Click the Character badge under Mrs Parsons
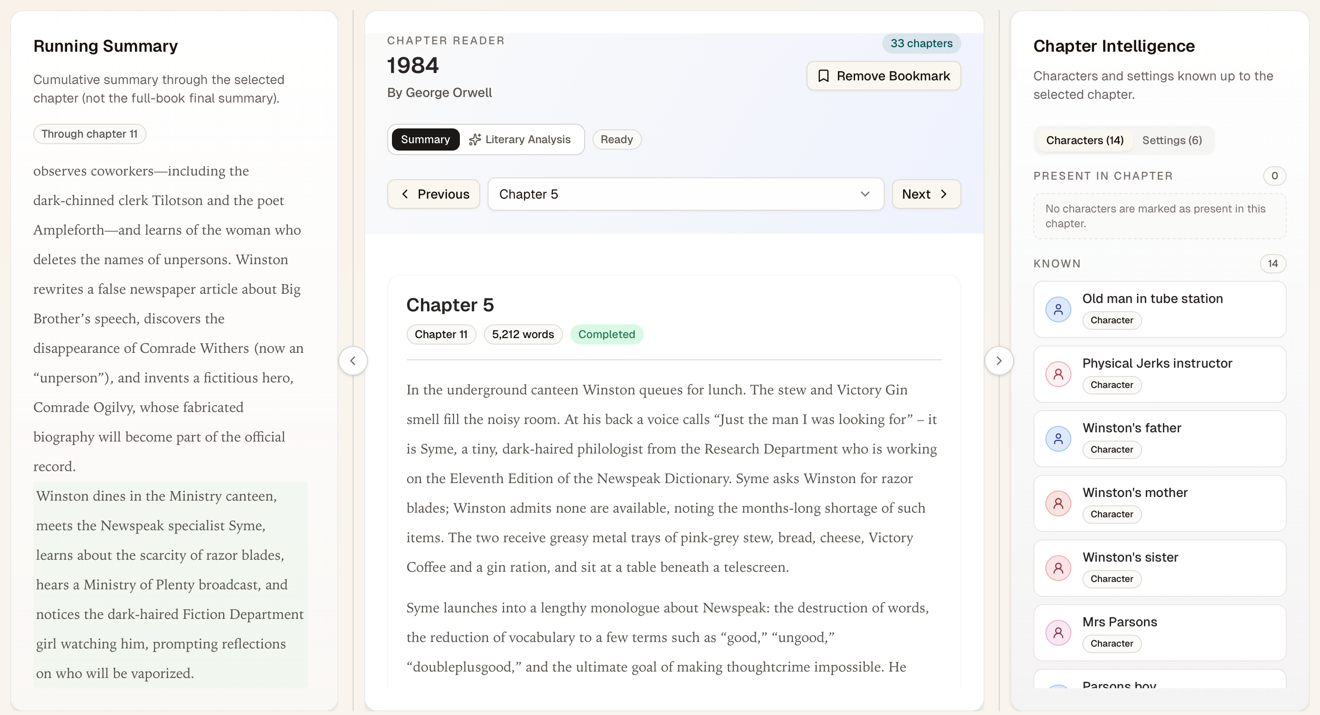 point(1111,643)
